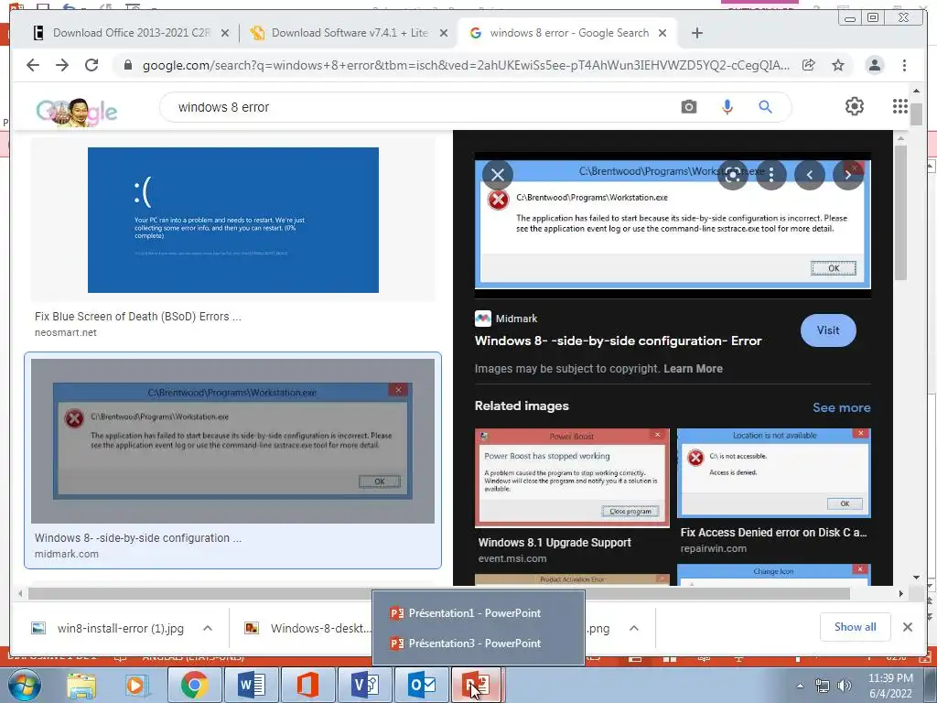Screen dimensions: 937x703
Task: Open Windows 8.1 Upgrade Support caption
Action: click(555, 542)
